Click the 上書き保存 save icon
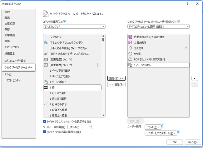 [x=130, y=42]
